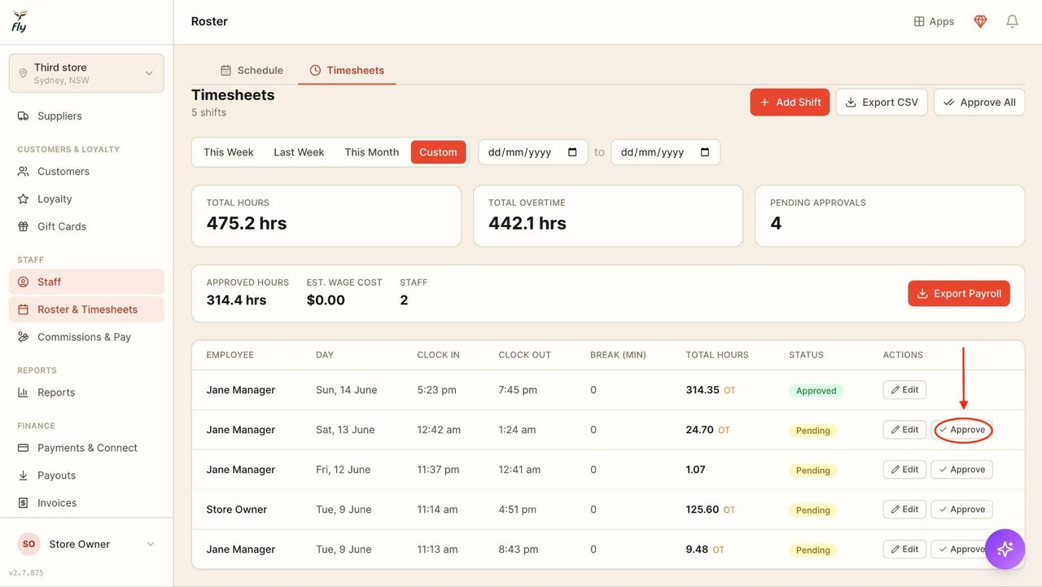The image size is (1042, 587).
Task: Filter by This Month
Action: click(x=371, y=152)
